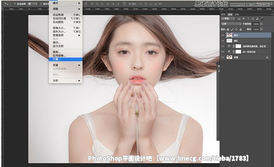
Task: Click the lock position icon
Action: (x=237, y=29)
